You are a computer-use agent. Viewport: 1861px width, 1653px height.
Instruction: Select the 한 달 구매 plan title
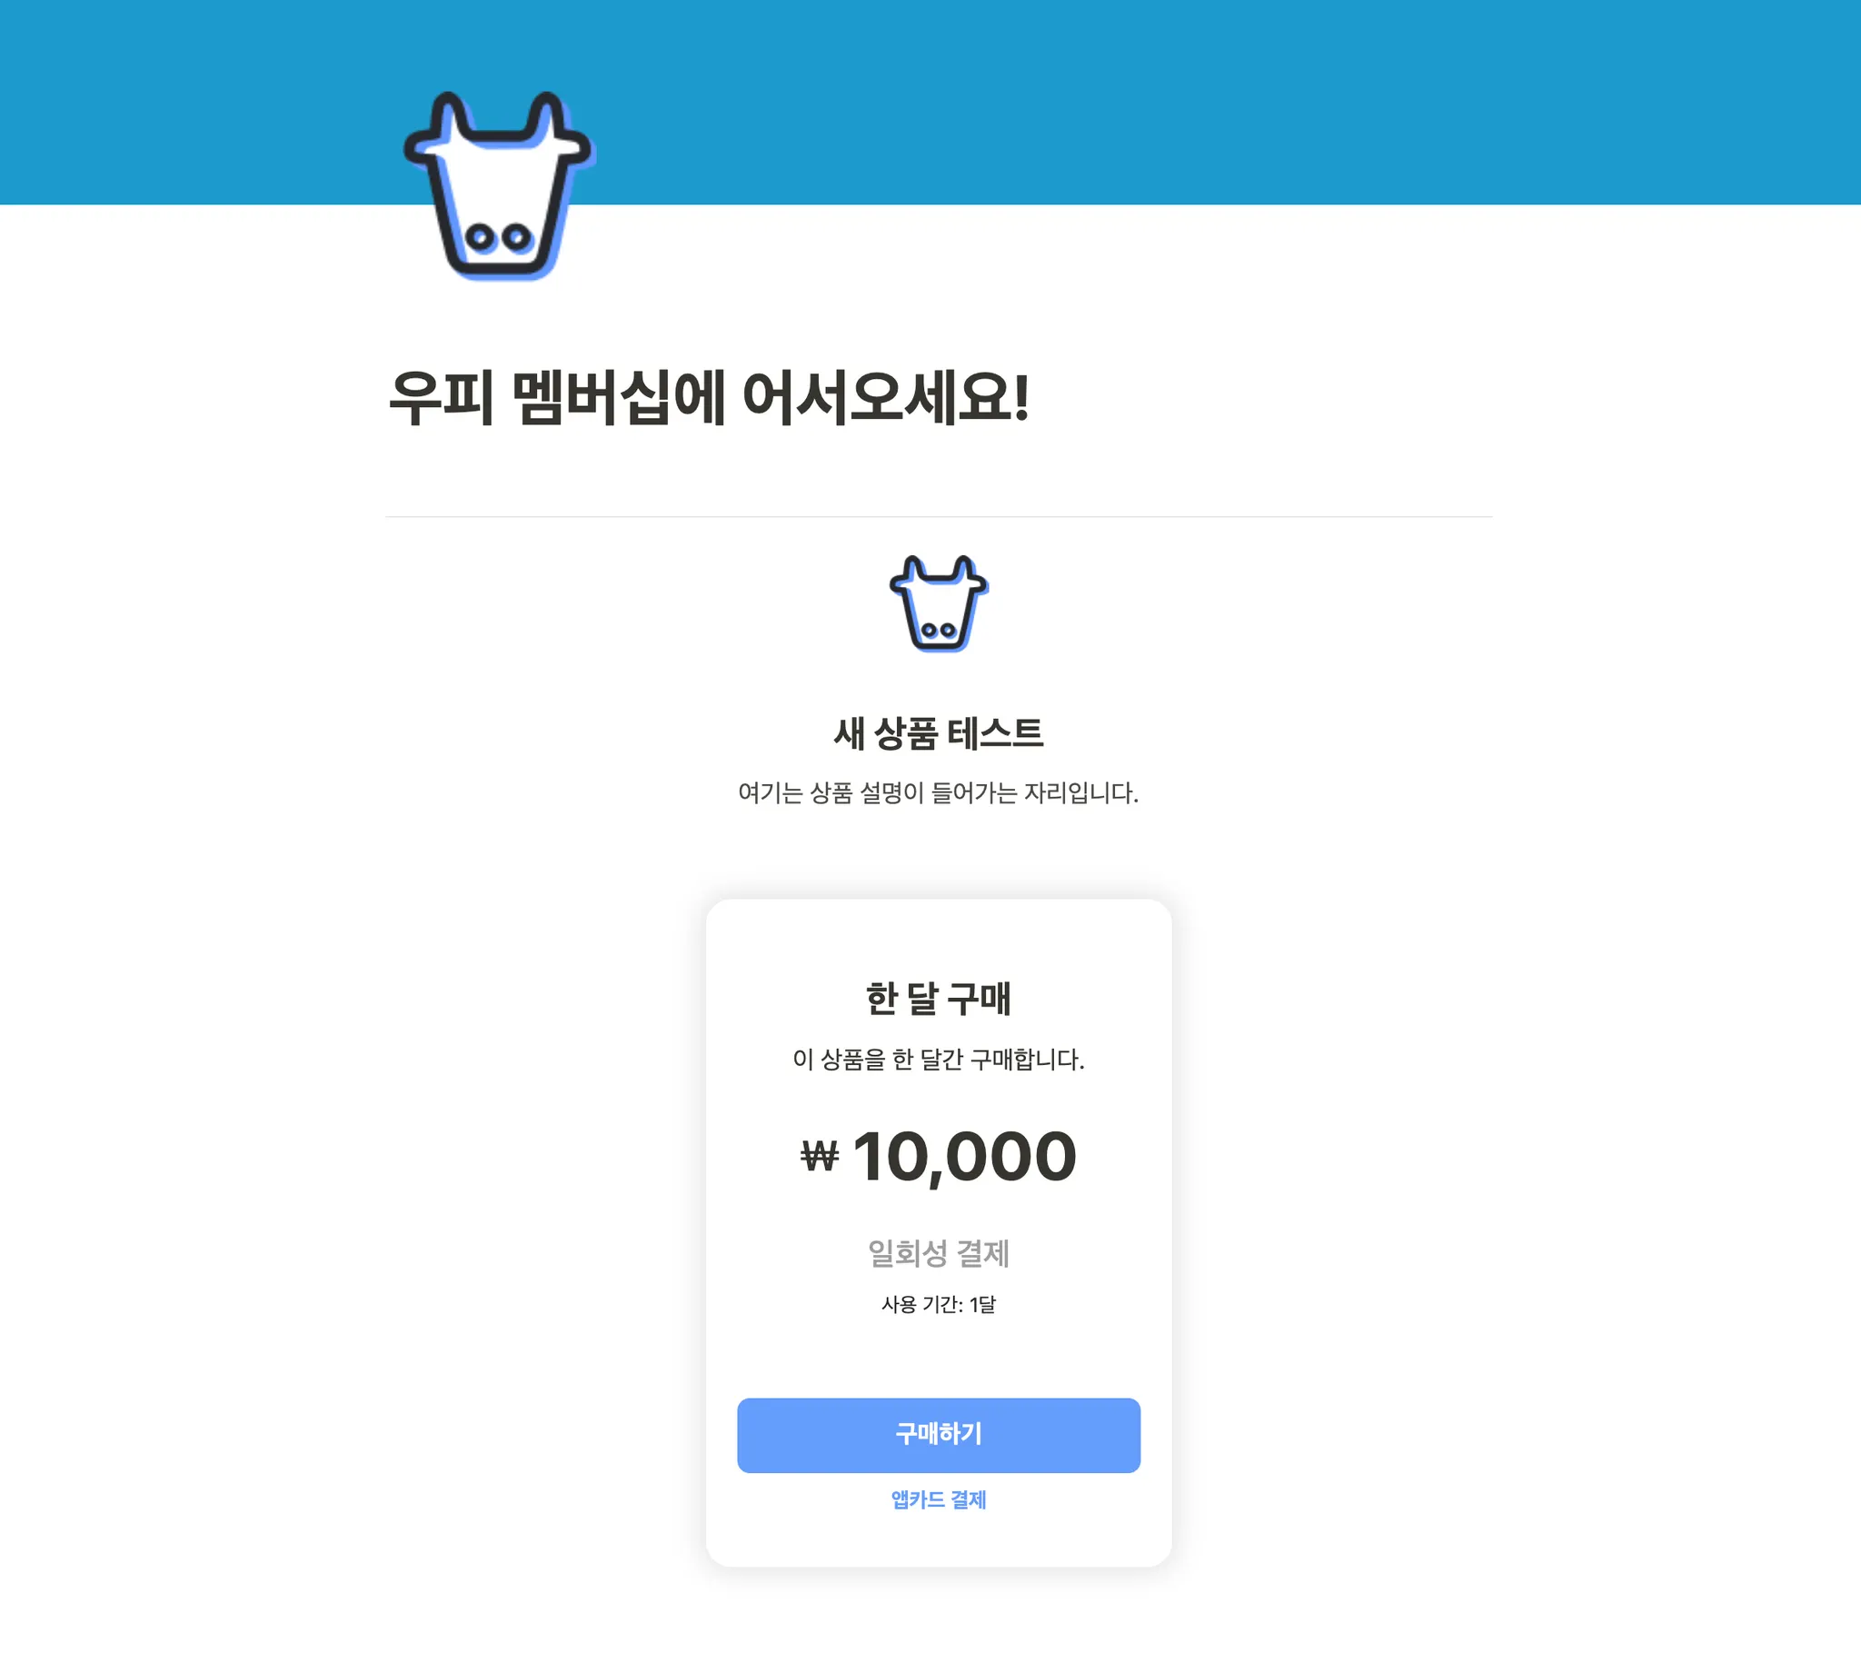pos(939,998)
